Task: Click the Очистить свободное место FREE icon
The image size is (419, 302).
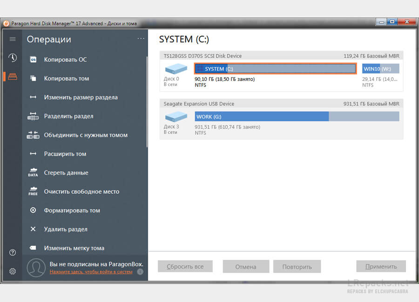Action: coord(33,191)
